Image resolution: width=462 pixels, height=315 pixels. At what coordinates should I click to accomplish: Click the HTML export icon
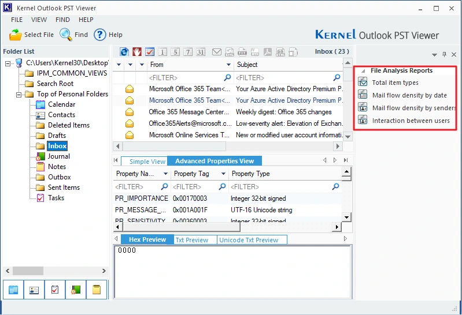280,52
